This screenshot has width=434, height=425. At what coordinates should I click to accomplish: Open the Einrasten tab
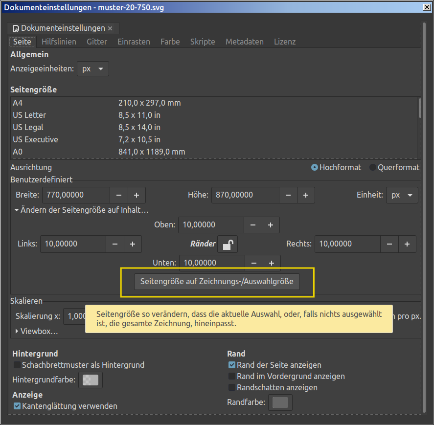point(134,42)
